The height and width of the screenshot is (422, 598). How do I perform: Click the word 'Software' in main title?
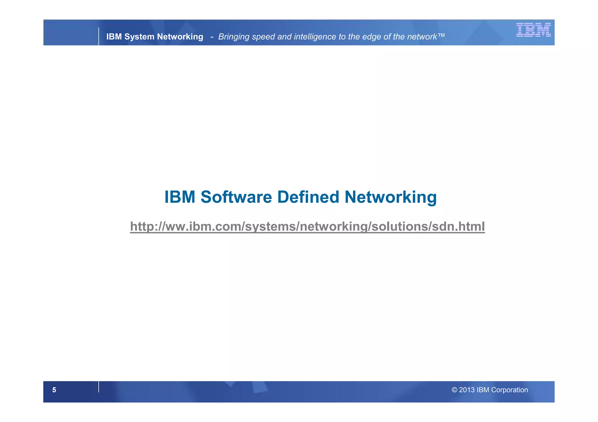pos(236,197)
